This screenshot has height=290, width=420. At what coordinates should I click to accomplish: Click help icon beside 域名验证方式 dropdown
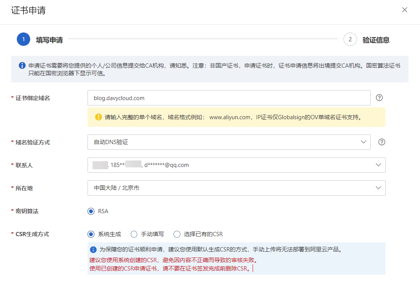381,142
